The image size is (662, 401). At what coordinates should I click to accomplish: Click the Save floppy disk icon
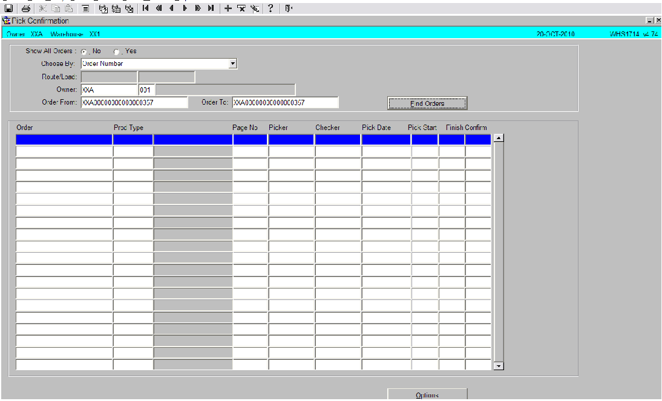(8, 8)
